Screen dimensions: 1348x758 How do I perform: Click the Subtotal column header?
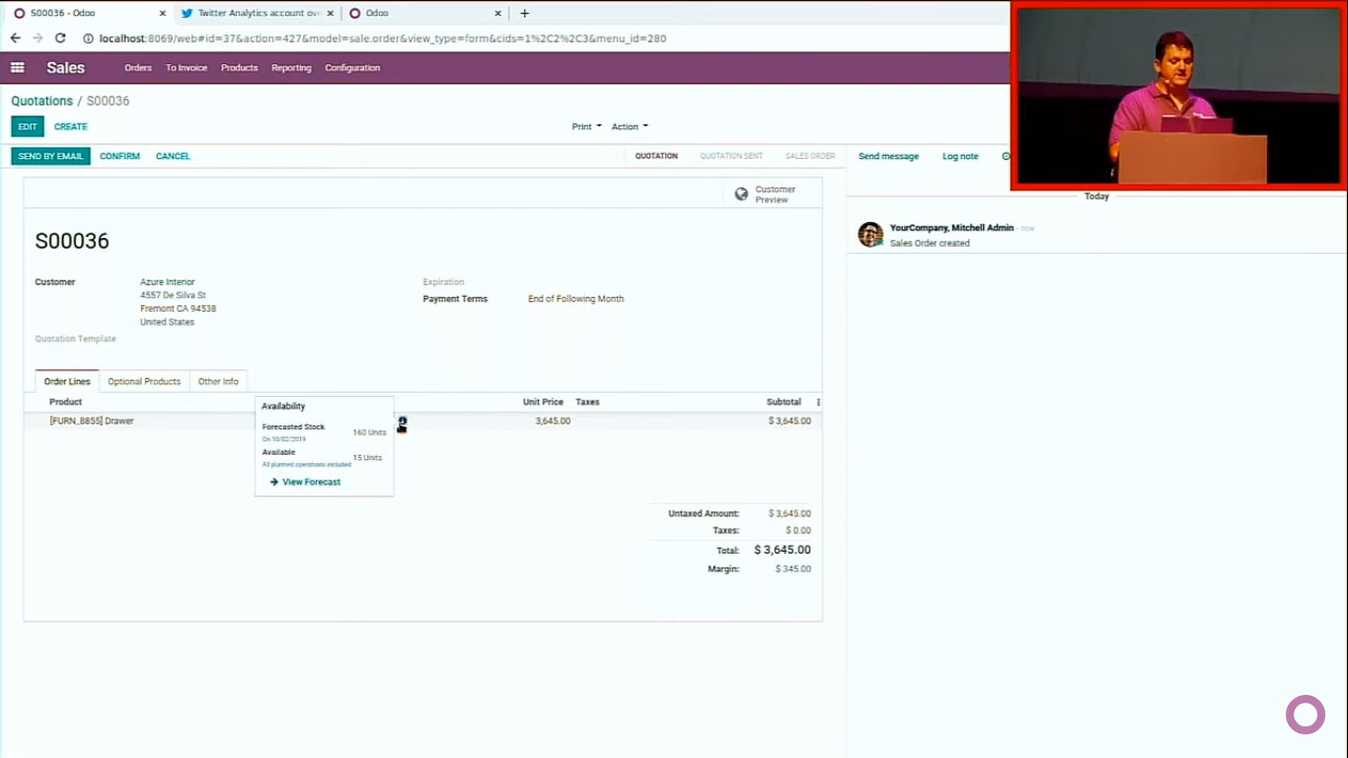pyautogui.click(x=784, y=402)
